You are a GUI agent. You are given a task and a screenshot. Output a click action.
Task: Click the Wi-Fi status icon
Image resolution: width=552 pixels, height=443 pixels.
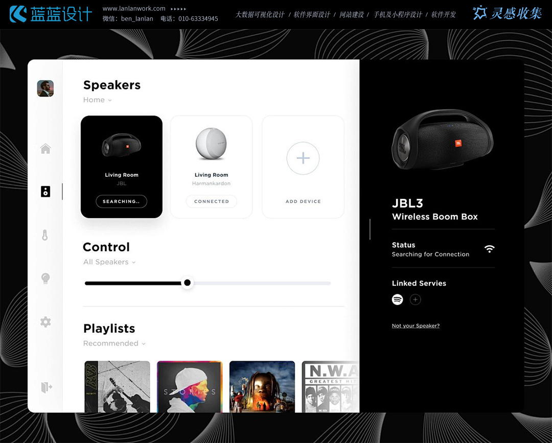[489, 249]
